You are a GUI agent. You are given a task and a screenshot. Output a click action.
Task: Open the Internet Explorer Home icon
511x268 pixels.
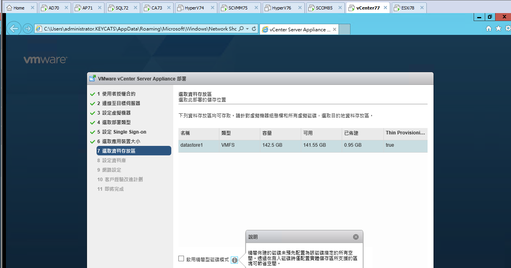pos(489,29)
